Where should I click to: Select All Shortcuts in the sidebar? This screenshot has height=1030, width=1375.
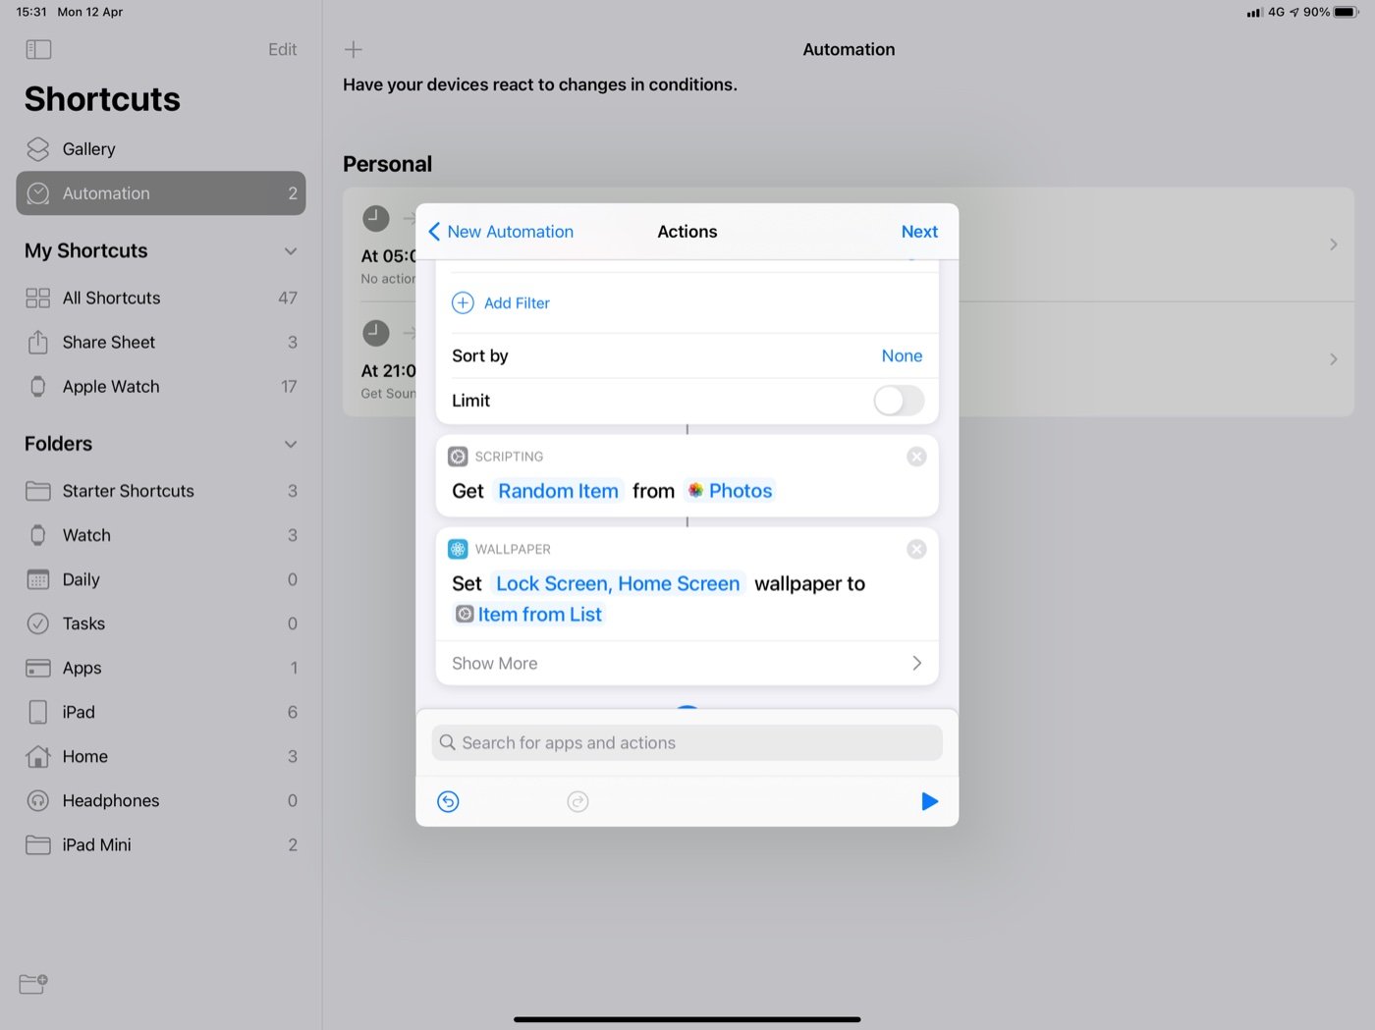click(111, 298)
